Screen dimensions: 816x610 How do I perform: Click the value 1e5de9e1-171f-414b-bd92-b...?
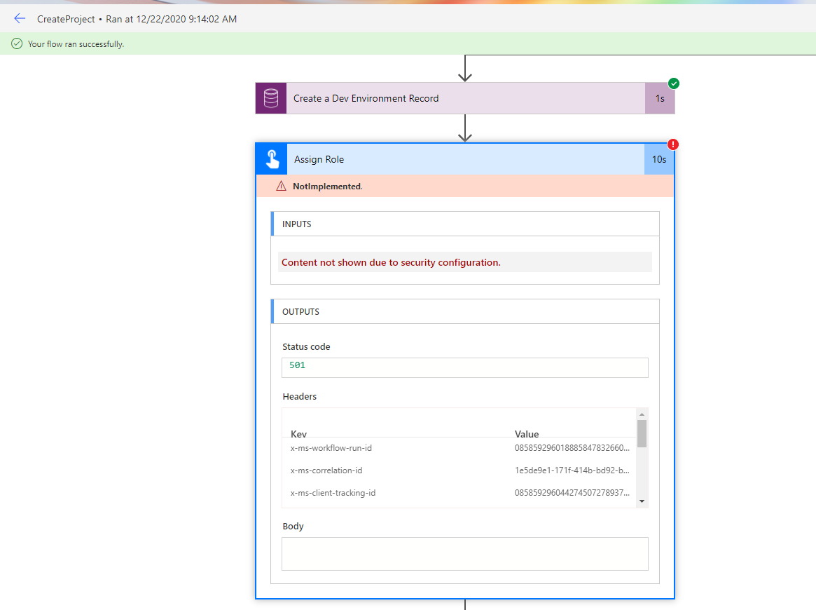(x=572, y=470)
